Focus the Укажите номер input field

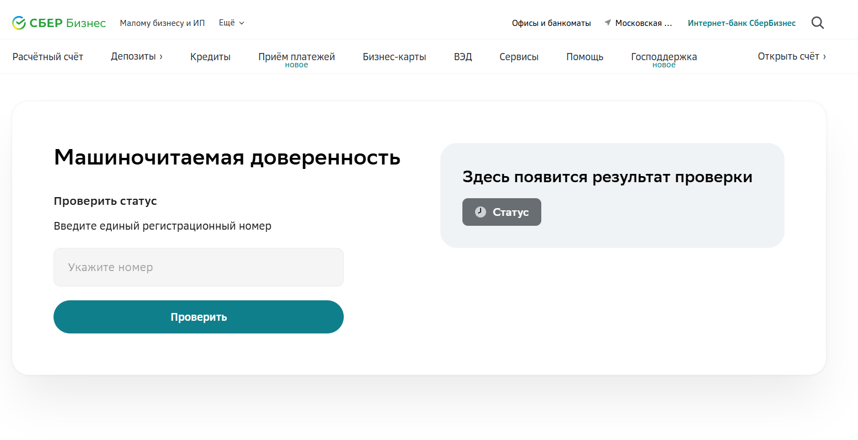tap(199, 267)
